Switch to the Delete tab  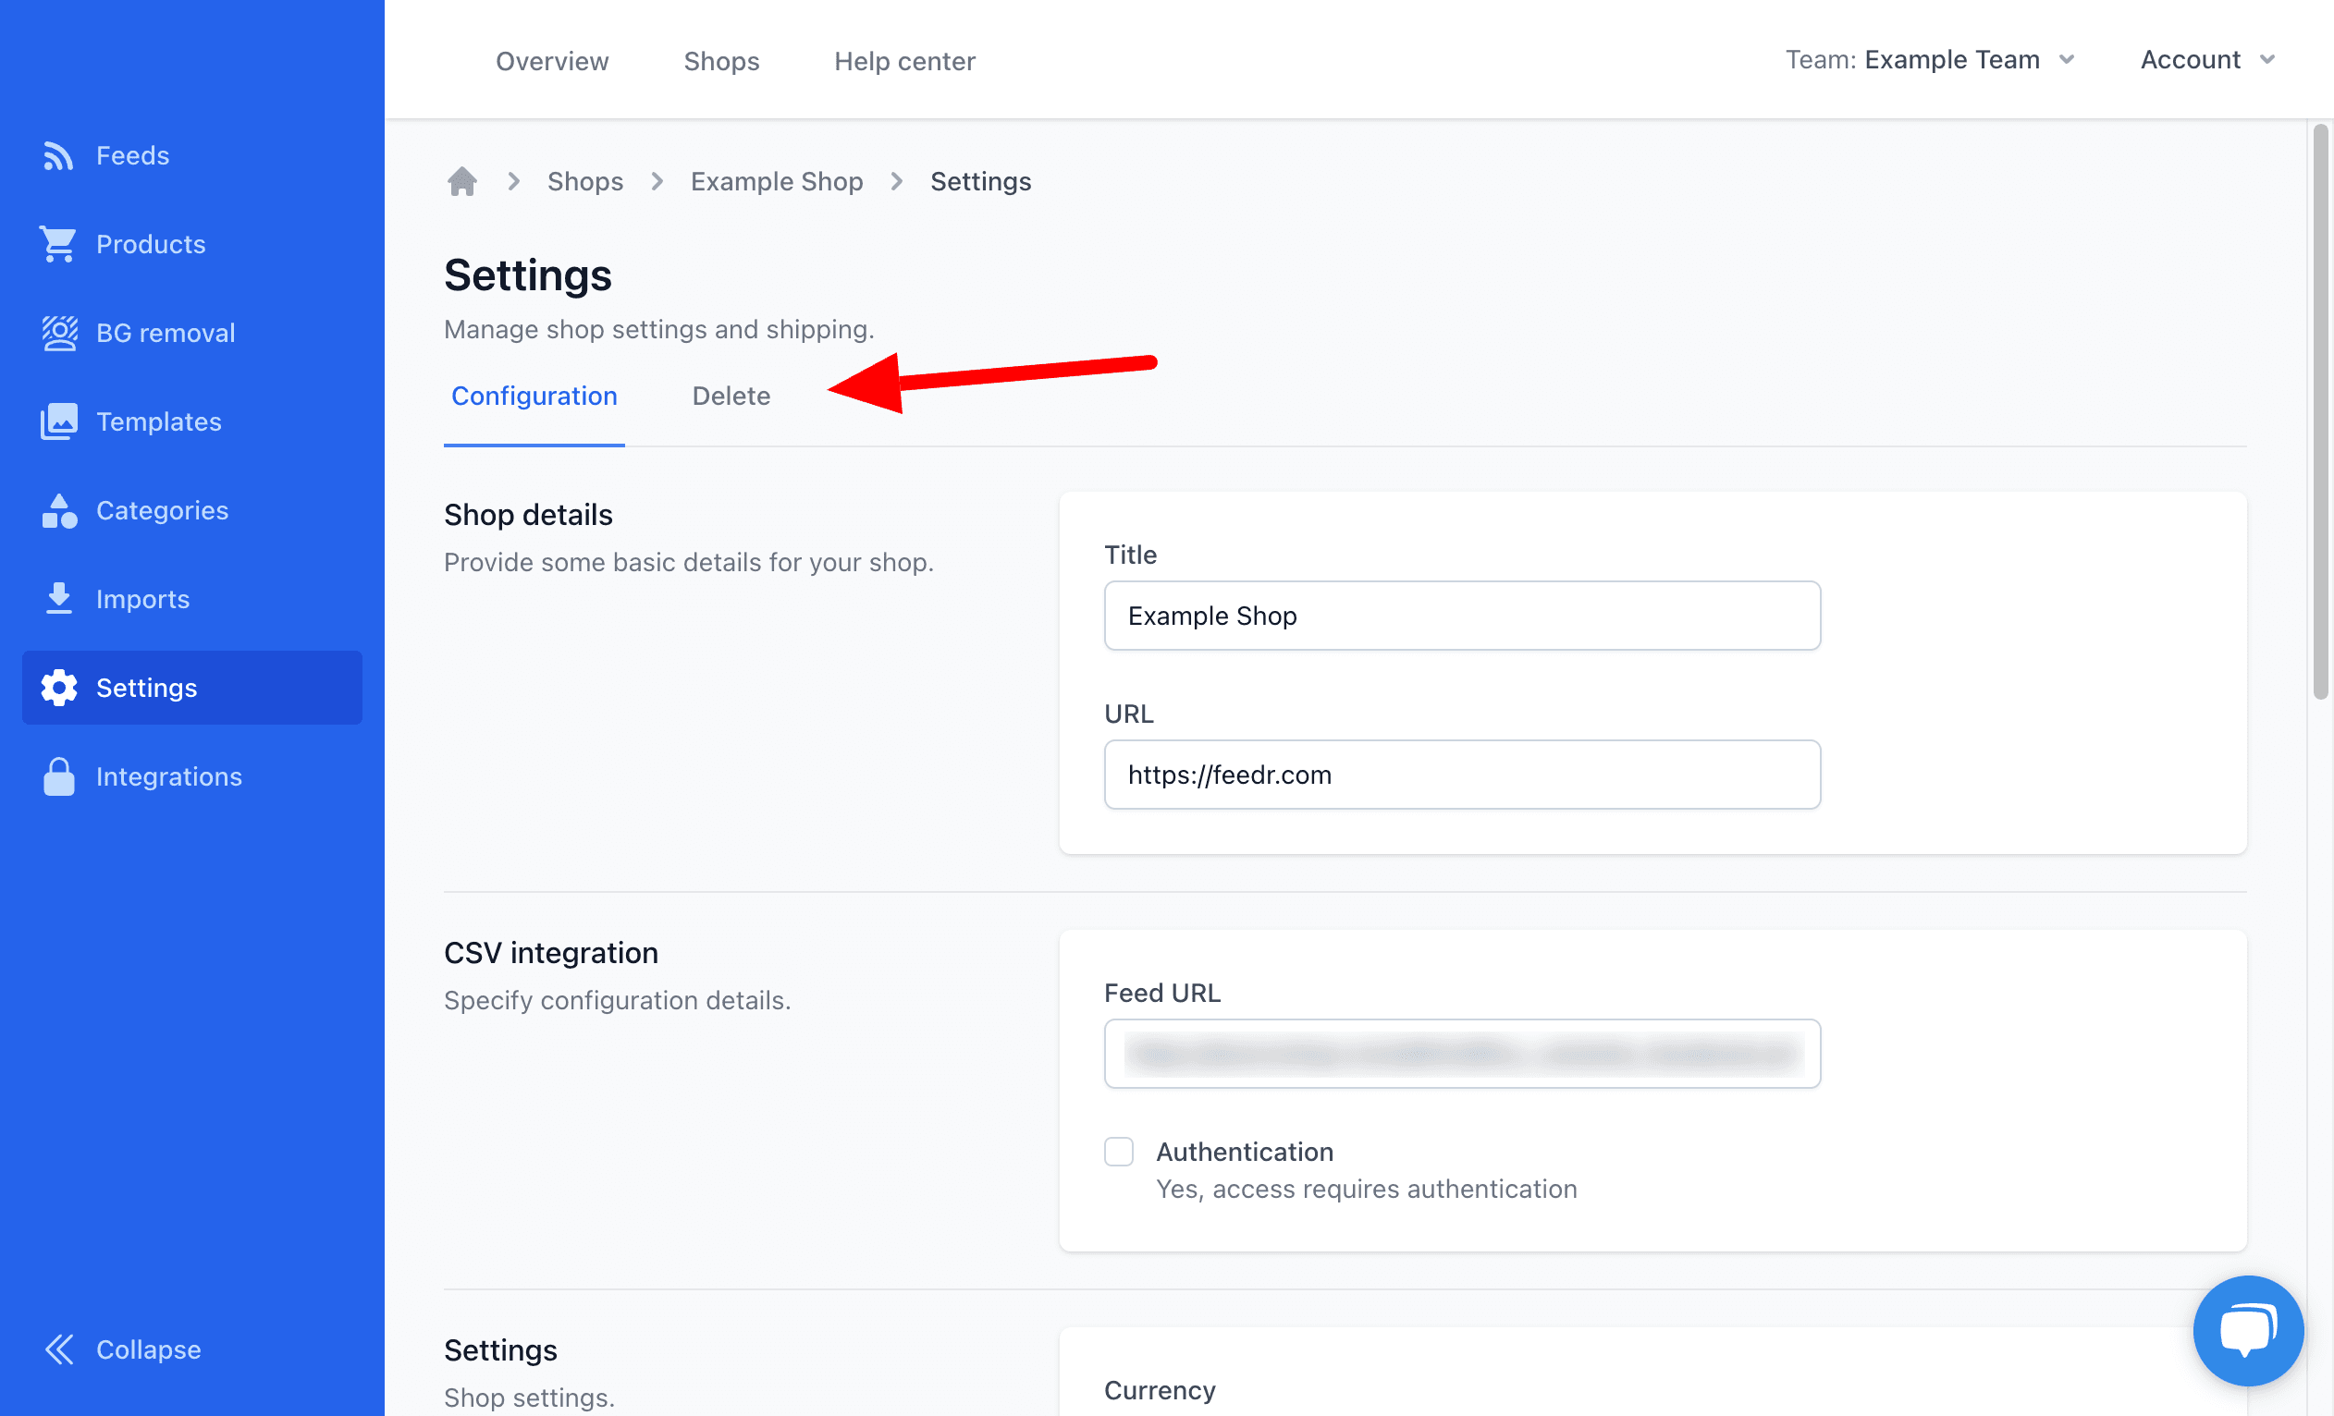coord(731,396)
